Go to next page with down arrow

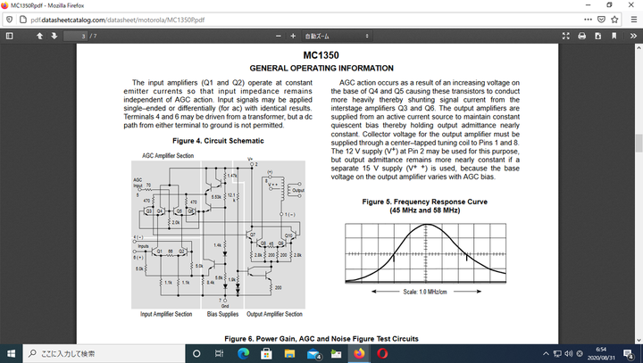point(54,37)
